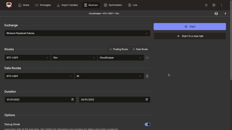
Task: Open the 15m timeframe dropdown in Routes
Action: coord(74,58)
